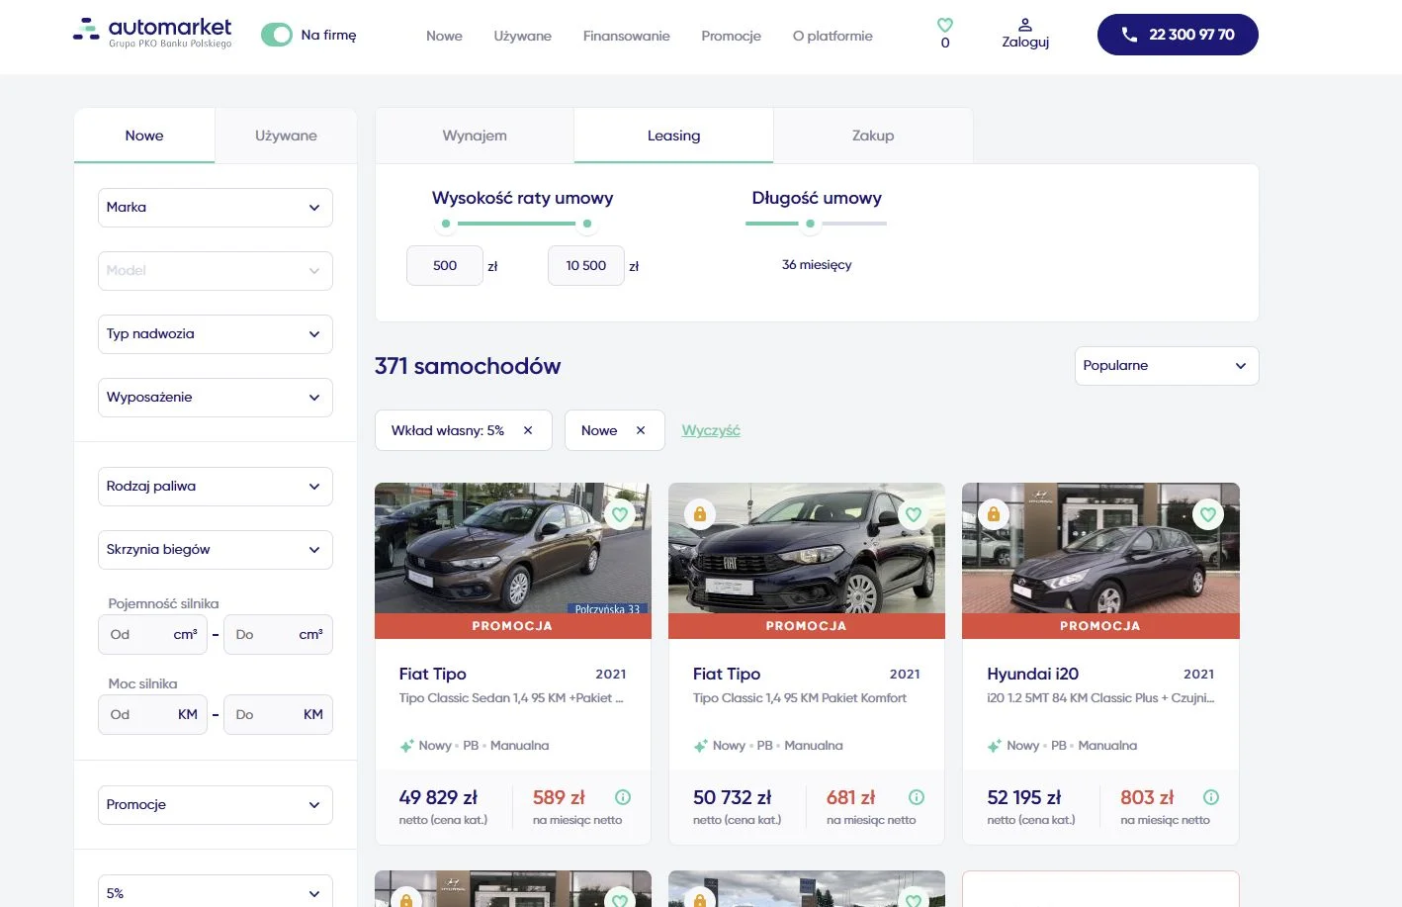Open Nowe in the top navigation
The width and height of the screenshot is (1402, 907).
click(x=444, y=36)
